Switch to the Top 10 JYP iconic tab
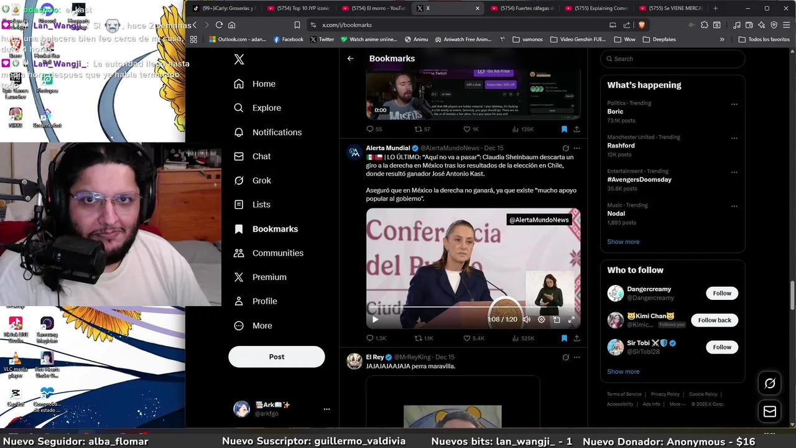The width and height of the screenshot is (796, 448). click(x=298, y=8)
